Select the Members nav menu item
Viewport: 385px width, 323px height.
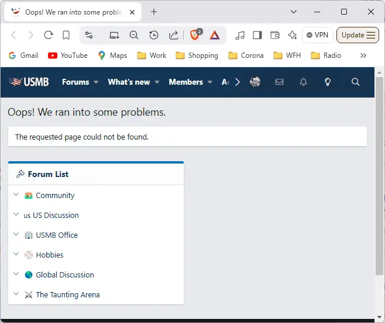pyautogui.click(x=185, y=82)
